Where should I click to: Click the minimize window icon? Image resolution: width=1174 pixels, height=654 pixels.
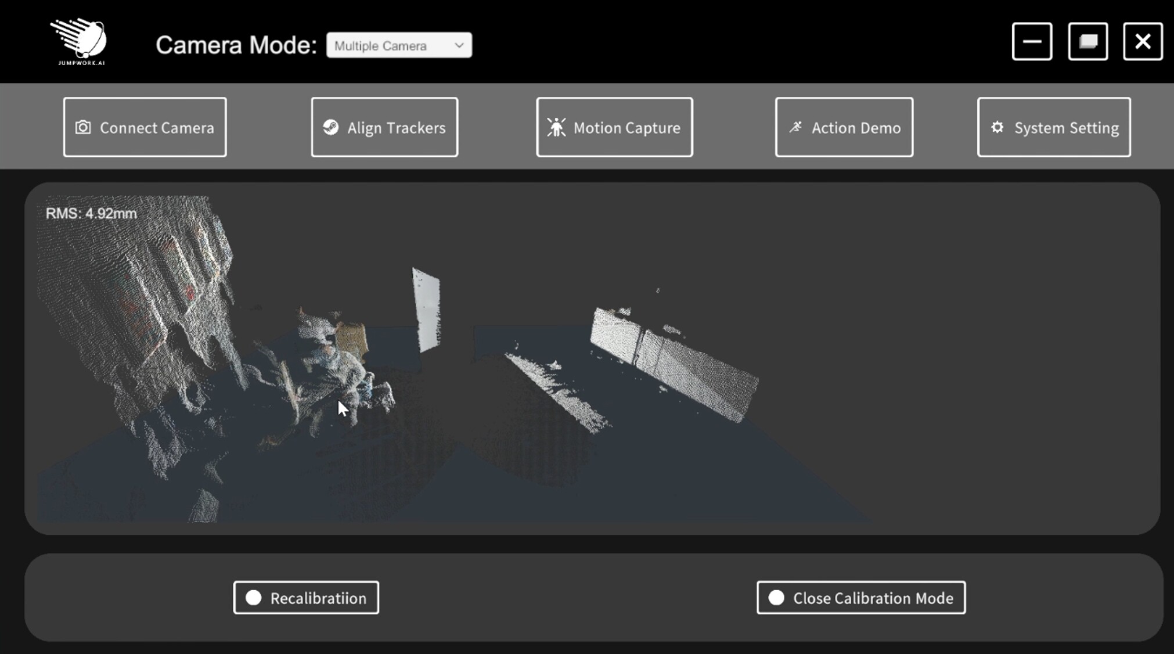(1032, 41)
